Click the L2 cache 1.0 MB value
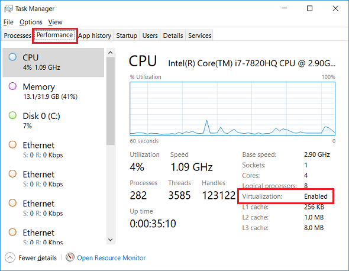Screen dimensions: 349x271 (314, 217)
